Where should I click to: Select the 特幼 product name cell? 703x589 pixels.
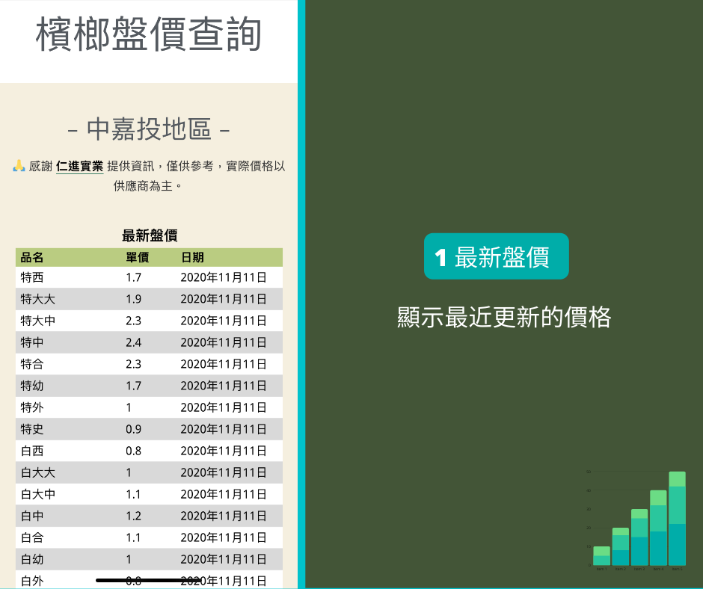pos(32,386)
